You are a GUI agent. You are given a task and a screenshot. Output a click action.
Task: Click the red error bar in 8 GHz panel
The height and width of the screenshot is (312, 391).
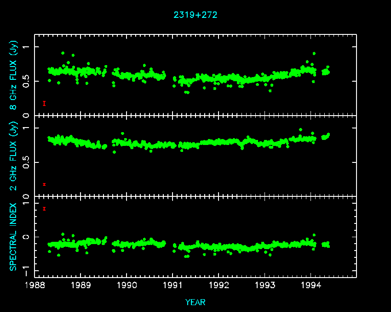pos(44,103)
